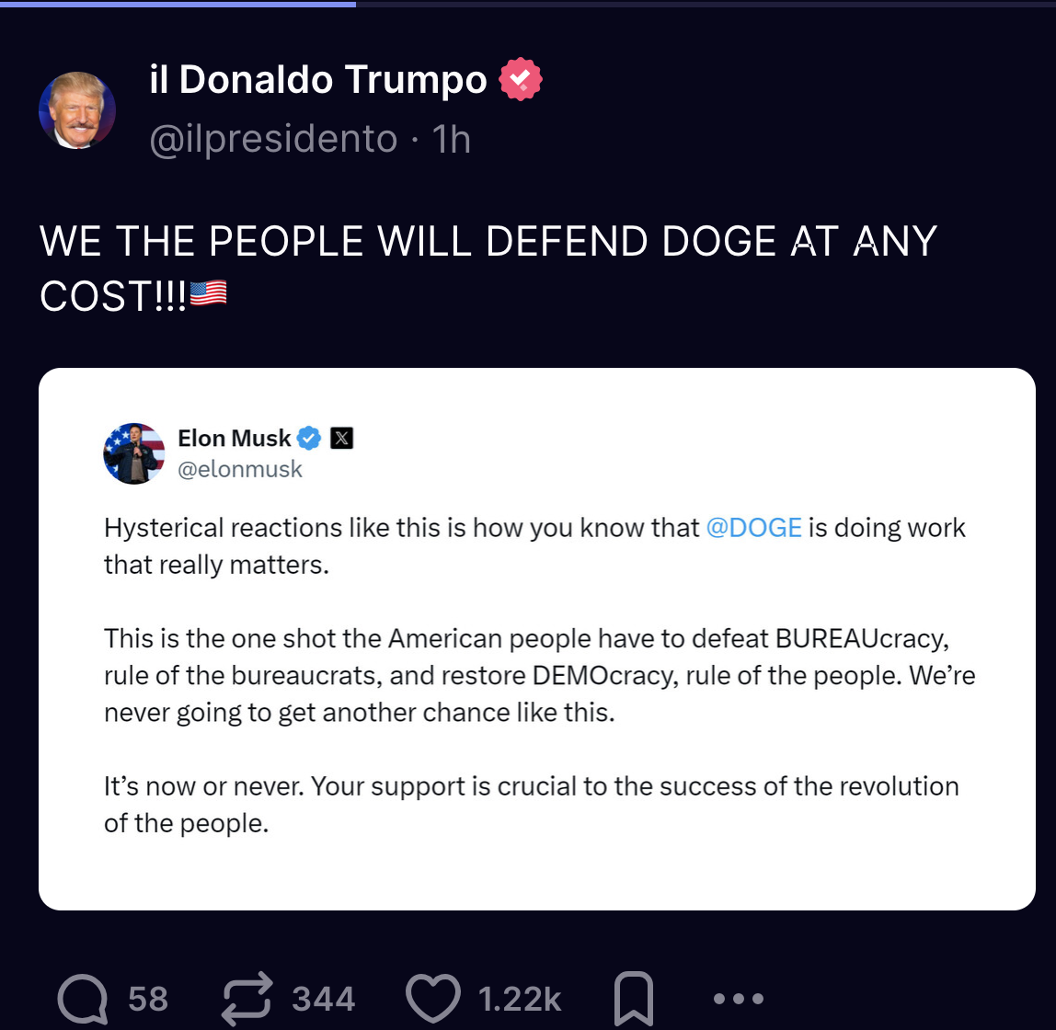Screen dimensions: 1056x1030
Task: Click the blue verified checkmark beside Elon Musk
Action: coord(309,439)
